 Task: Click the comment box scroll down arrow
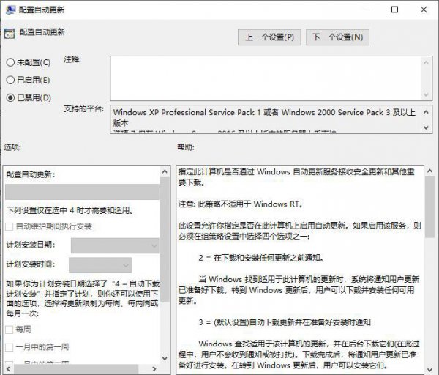426,94
